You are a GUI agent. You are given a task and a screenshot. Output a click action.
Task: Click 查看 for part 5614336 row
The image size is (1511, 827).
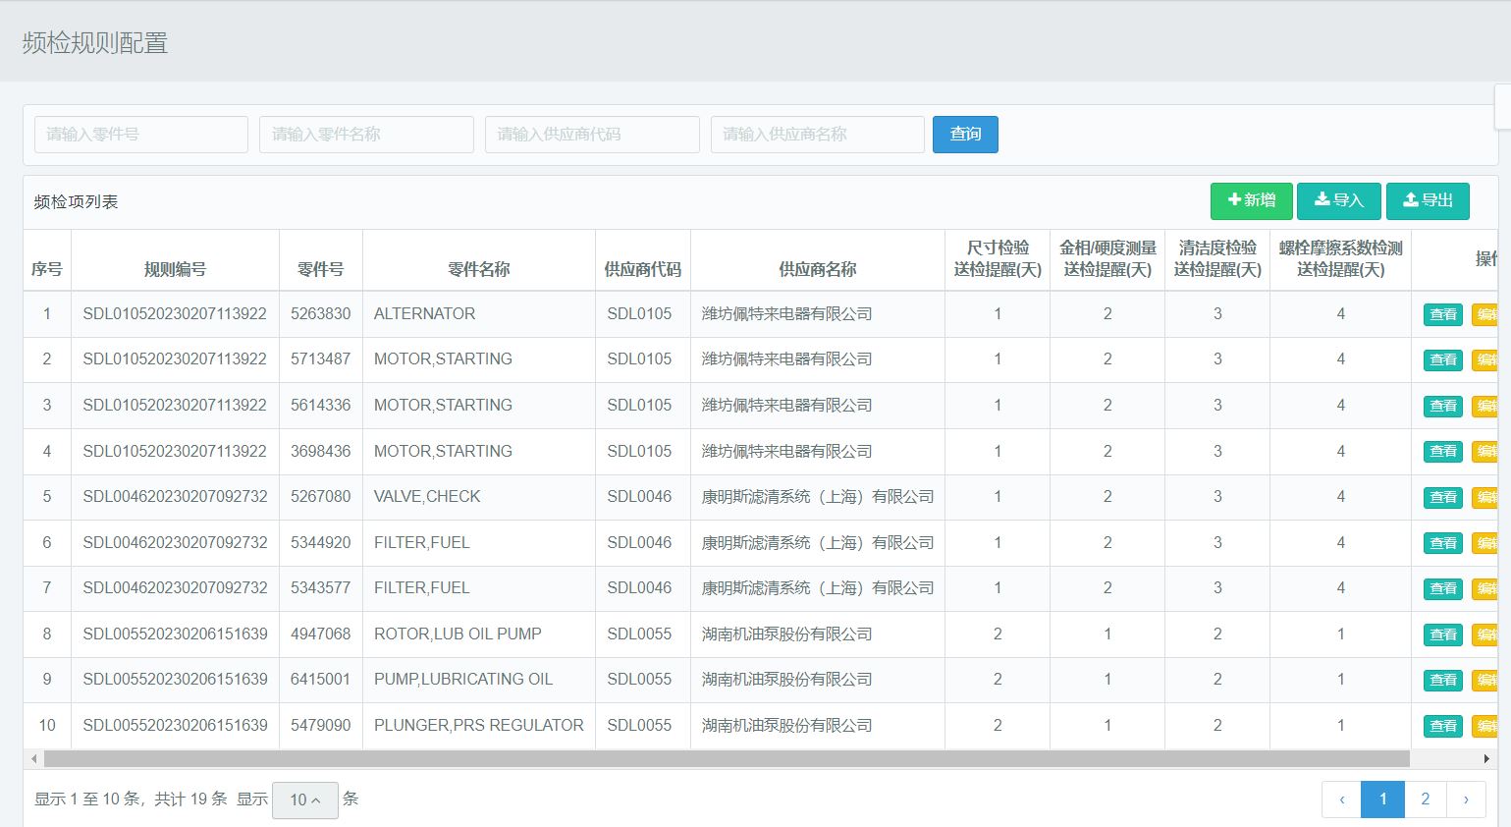[x=1443, y=406]
